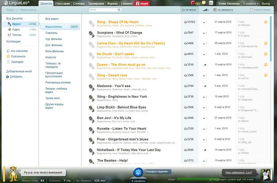Switch to the Журнал tab
Image resolution: width=277 pixels, height=183 pixels.
tap(113, 3)
